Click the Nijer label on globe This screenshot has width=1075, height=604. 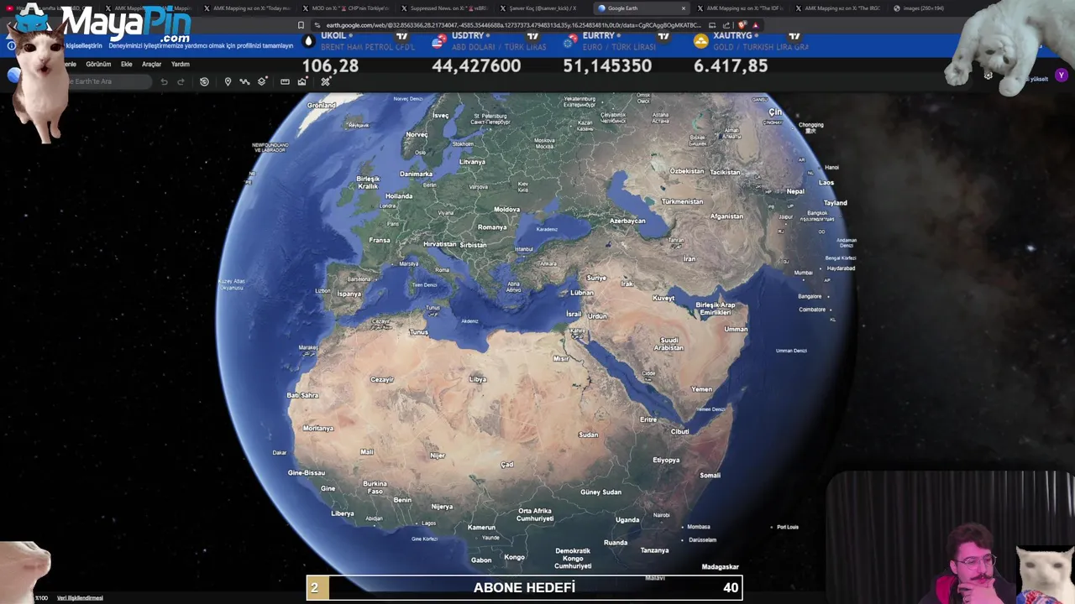[x=437, y=456]
